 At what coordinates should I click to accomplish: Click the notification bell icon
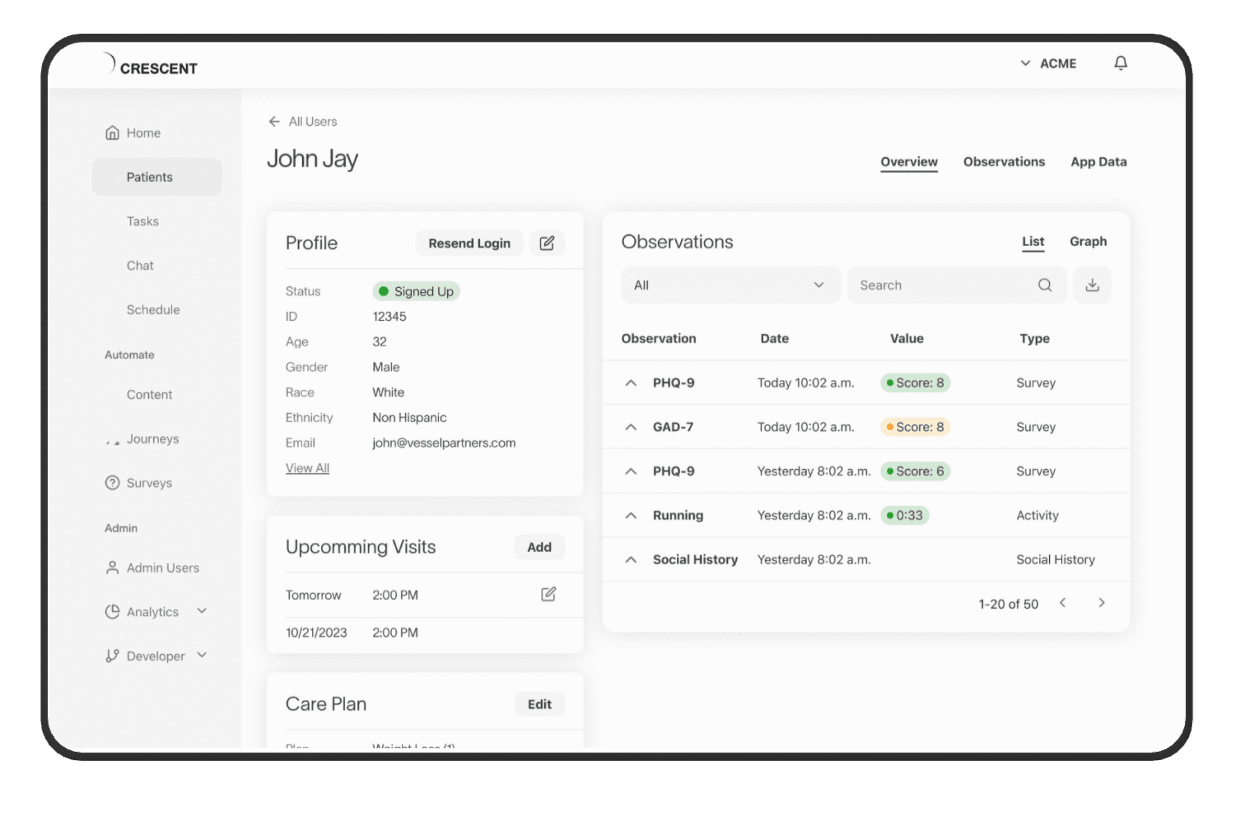point(1120,63)
